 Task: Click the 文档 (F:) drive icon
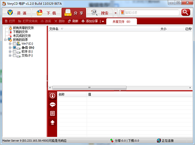tap(18, 56)
